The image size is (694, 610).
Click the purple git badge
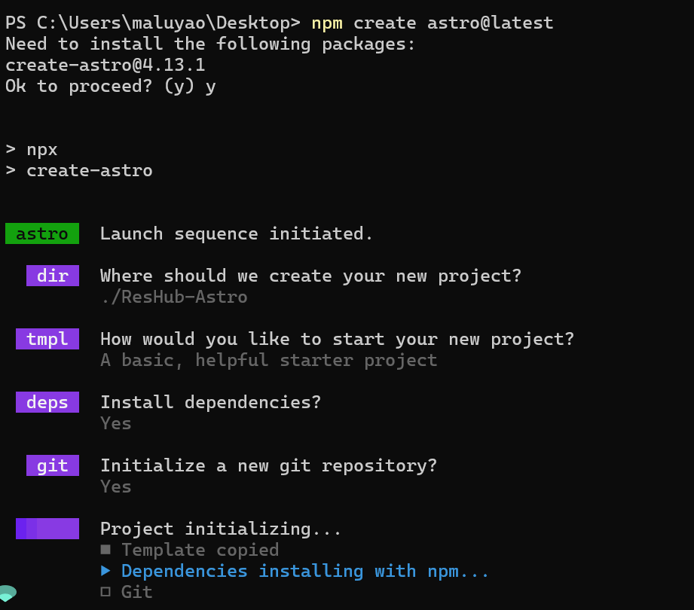(53, 465)
